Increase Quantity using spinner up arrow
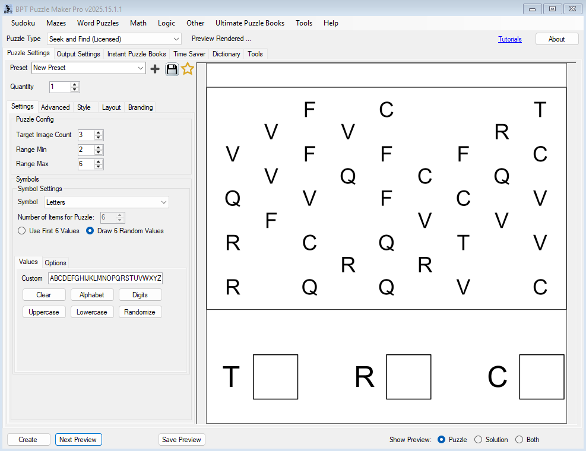This screenshot has height=451, width=586. click(75, 84)
